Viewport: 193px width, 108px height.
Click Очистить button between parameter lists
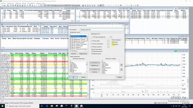tap(95, 72)
